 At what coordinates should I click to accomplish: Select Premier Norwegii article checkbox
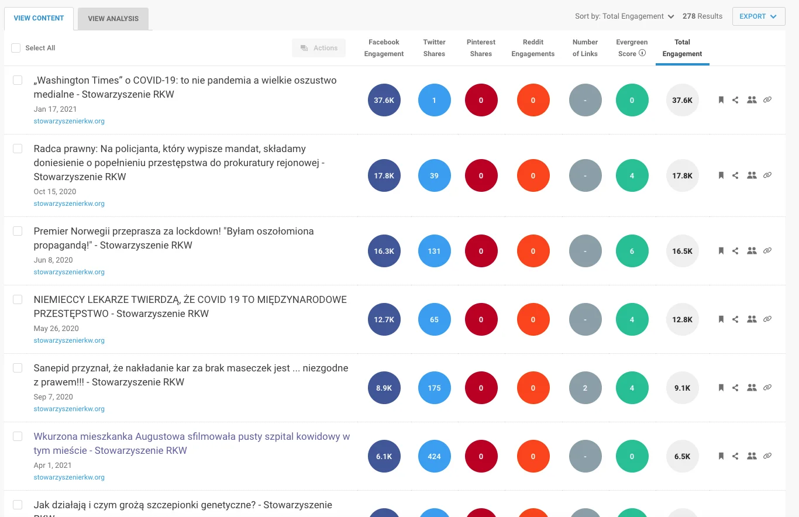click(18, 231)
